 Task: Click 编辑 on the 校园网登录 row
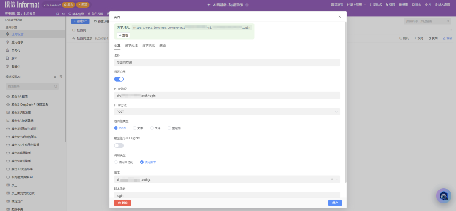448,38
